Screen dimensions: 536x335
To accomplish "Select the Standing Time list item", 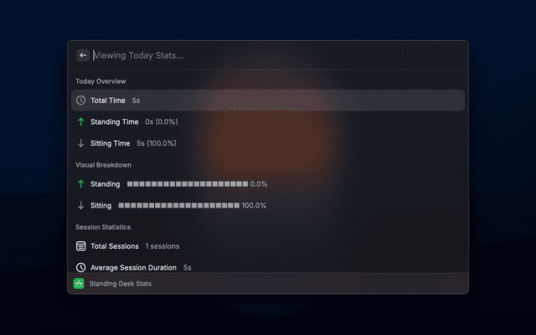I will point(268,121).
